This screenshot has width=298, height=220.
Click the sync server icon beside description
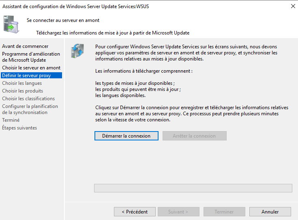[77, 51]
